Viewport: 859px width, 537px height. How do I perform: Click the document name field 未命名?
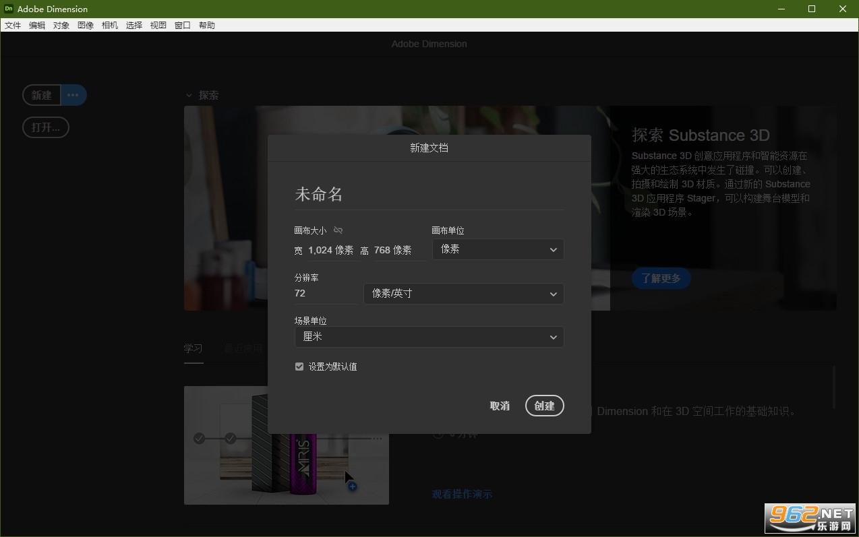tap(429, 194)
